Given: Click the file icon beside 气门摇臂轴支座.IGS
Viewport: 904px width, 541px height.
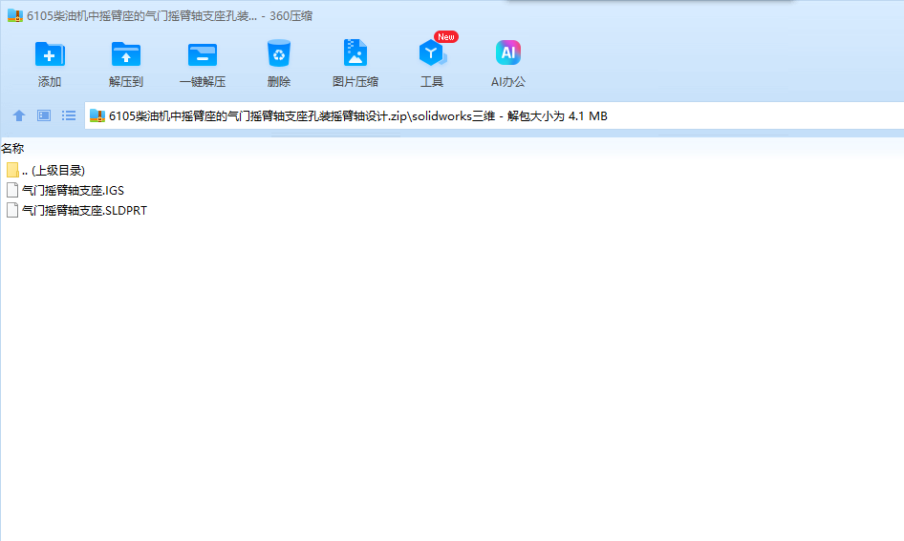Looking at the screenshot, I should tap(12, 191).
